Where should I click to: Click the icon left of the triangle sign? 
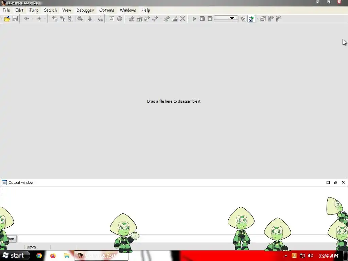[100, 19]
